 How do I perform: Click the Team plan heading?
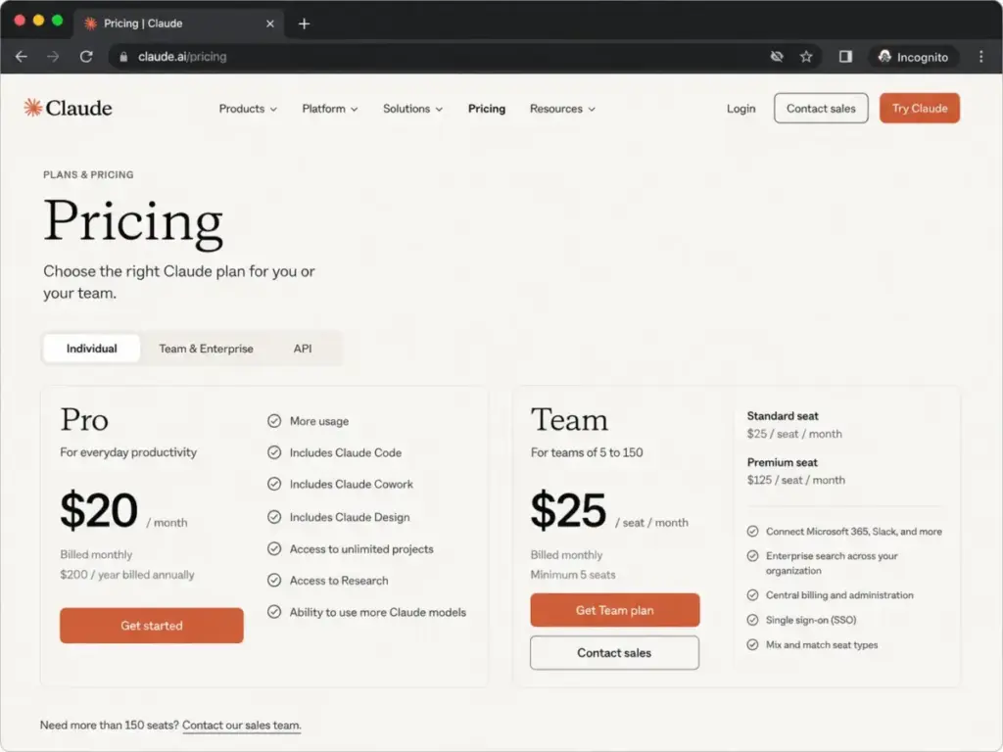pyautogui.click(x=569, y=420)
